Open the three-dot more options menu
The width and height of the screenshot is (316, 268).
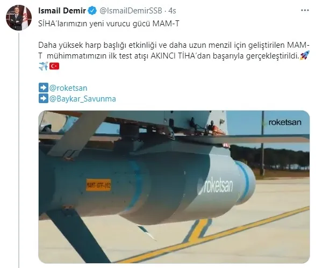(305, 10)
